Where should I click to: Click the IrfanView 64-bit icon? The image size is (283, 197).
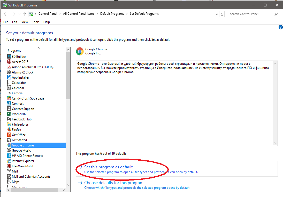click(9, 166)
